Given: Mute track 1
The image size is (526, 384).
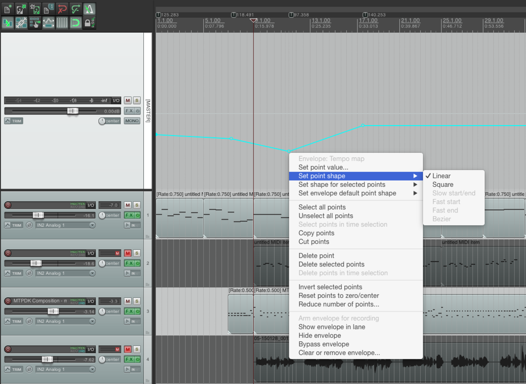Looking at the screenshot, I should (128, 205).
